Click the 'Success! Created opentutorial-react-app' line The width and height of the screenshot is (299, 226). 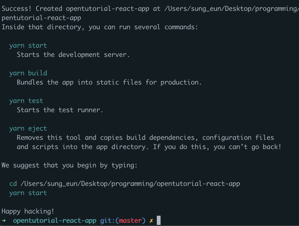coord(150,9)
